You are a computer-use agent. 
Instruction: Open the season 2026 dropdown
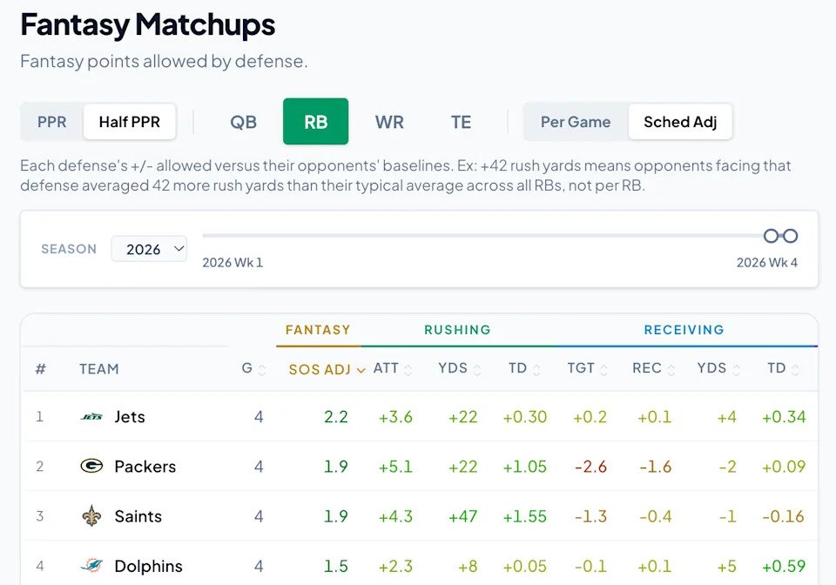tap(149, 249)
